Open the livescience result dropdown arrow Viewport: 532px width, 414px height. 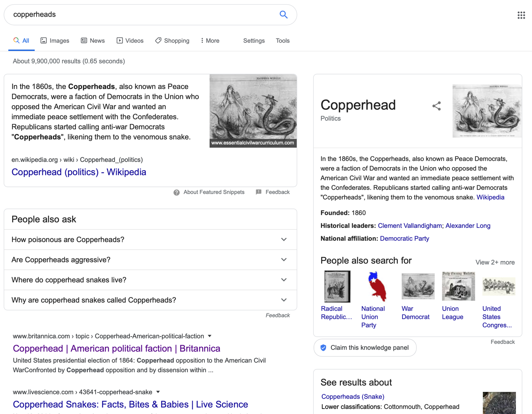tap(158, 392)
